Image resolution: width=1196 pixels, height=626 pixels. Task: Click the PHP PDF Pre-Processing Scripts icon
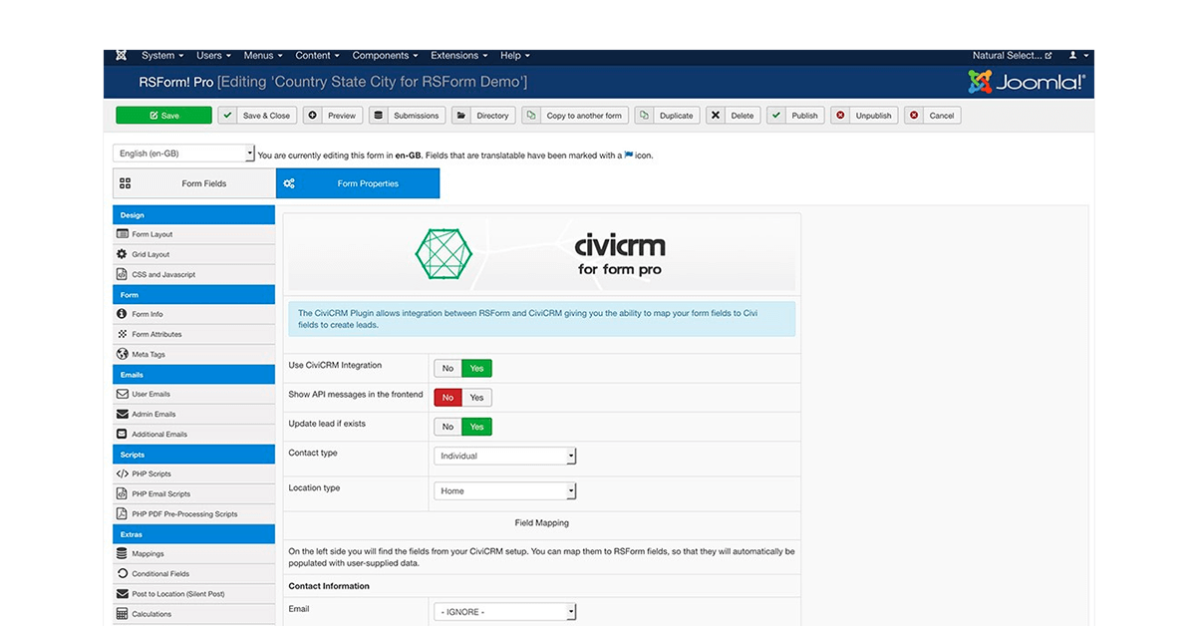click(x=123, y=513)
